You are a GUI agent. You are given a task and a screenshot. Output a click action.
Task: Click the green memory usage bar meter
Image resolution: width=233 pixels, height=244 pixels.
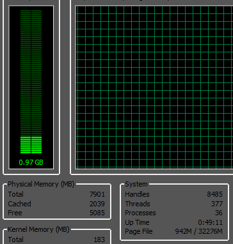(31, 82)
